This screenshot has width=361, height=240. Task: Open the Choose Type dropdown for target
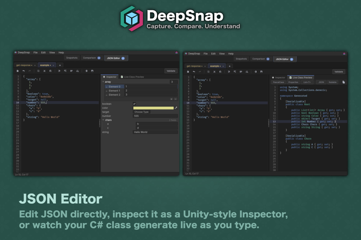[x=141, y=112]
